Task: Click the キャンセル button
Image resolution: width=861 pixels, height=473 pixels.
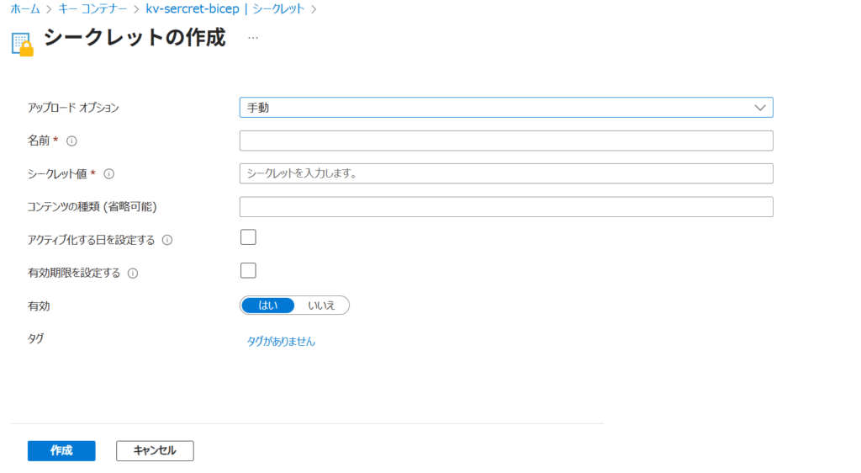Action: [155, 451]
